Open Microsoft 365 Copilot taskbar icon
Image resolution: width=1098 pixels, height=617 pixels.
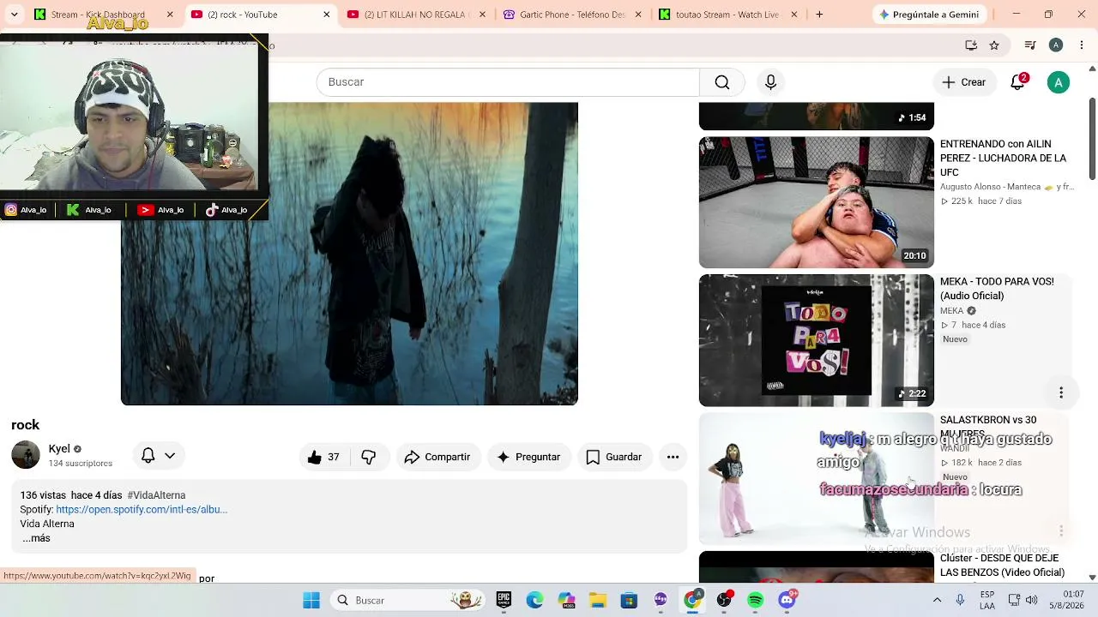(566, 601)
